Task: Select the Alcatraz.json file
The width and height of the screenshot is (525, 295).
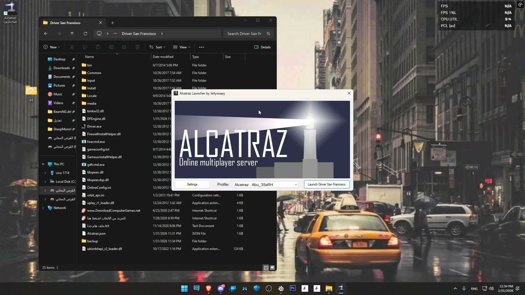Action: (x=96, y=234)
